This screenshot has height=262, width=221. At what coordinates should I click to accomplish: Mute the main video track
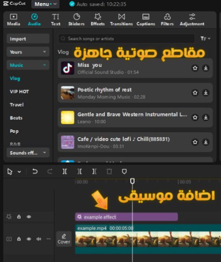tap(39, 239)
